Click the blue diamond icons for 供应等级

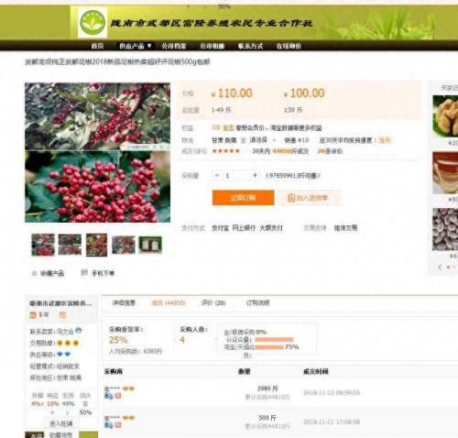point(64,355)
